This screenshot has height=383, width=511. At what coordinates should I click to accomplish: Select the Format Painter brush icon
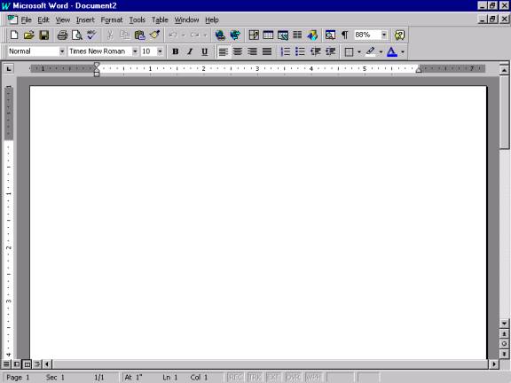(x=154, y=35)
